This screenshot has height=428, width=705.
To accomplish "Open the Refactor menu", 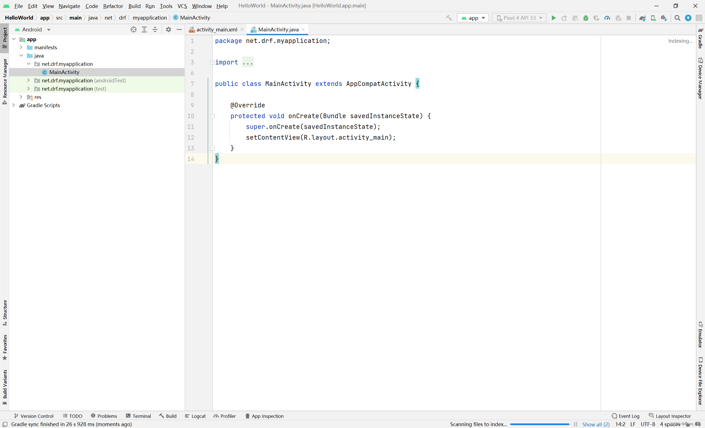I will tap(113, 6).
